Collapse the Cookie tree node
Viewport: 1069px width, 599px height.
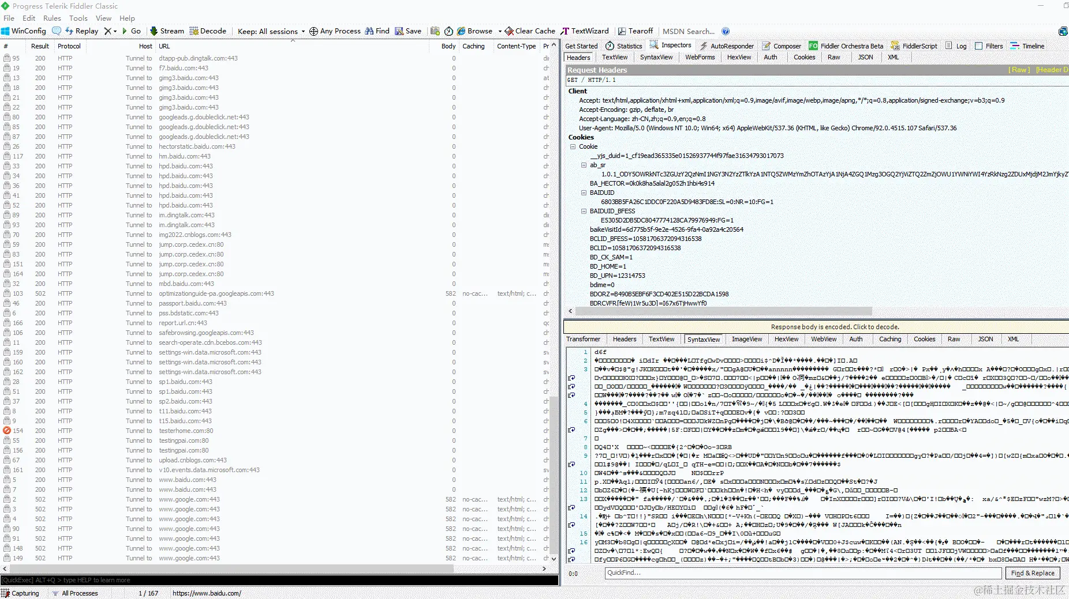coord(573,146)
